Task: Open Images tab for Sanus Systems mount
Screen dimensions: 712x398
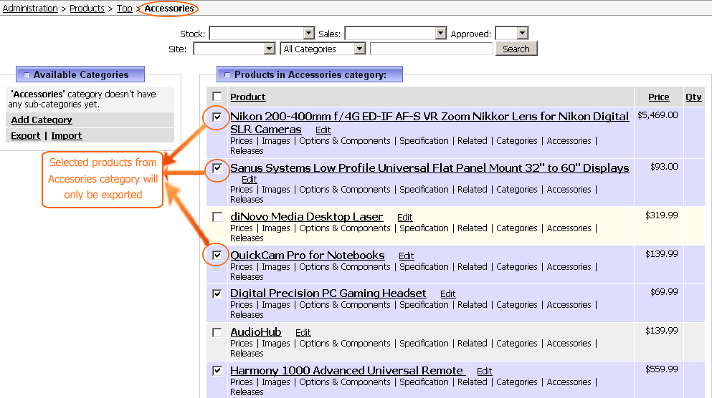Action: (275, 190)
